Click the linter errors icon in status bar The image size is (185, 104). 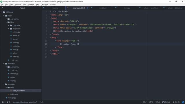(3, 102)
